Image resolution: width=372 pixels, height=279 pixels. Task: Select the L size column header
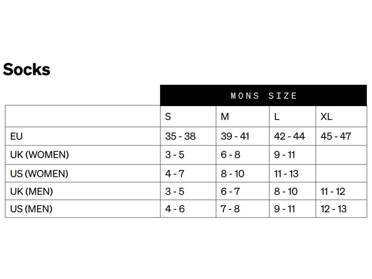pos(292,117)
